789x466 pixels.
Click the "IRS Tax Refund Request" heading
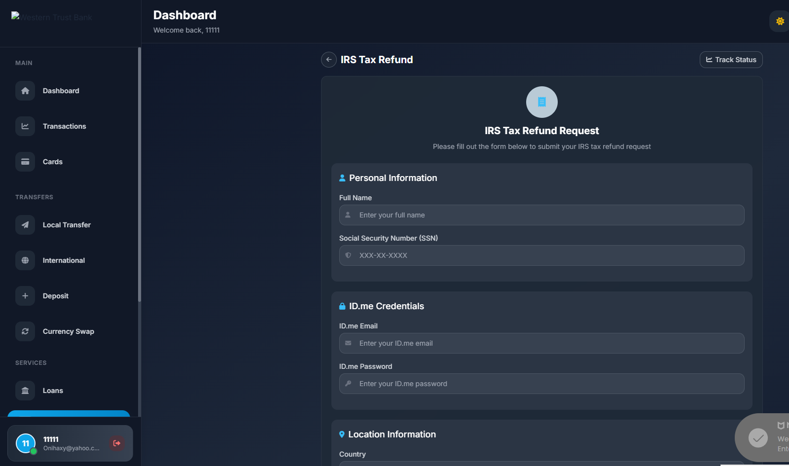point(542,131)
